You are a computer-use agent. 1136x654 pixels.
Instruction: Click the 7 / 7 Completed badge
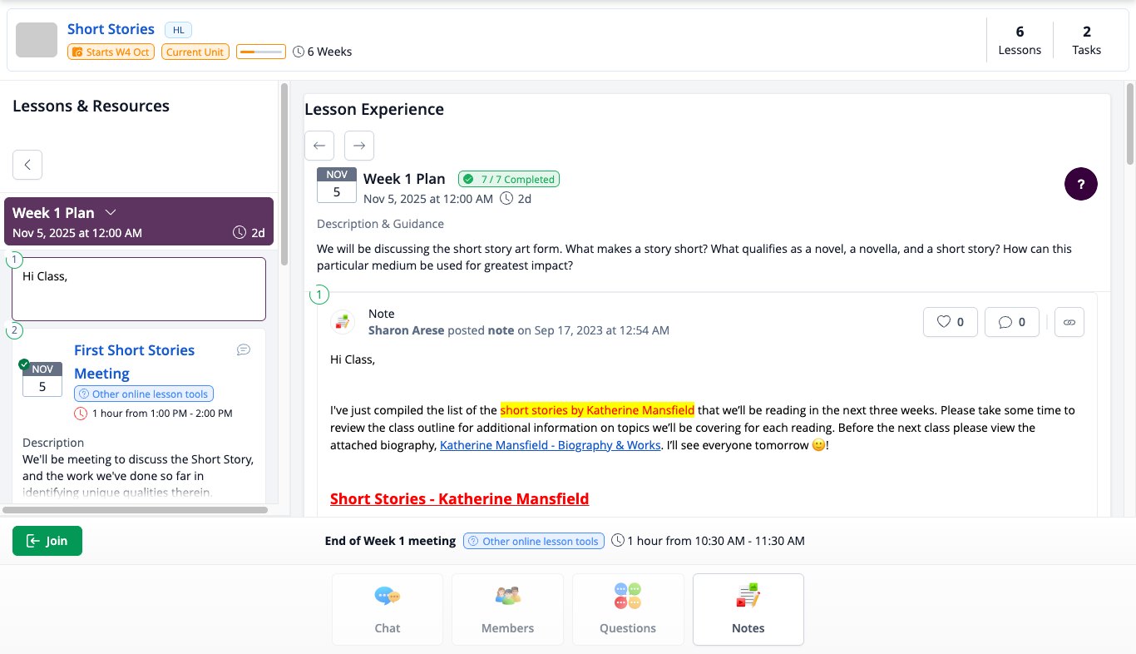click(x=509, y=179)
